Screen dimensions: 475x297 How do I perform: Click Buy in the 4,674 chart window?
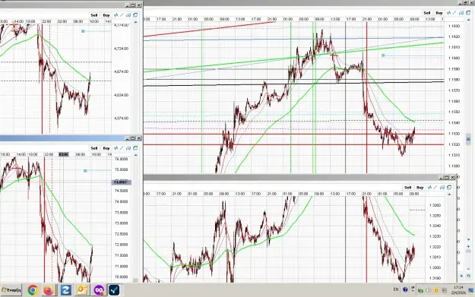[106, 15]
